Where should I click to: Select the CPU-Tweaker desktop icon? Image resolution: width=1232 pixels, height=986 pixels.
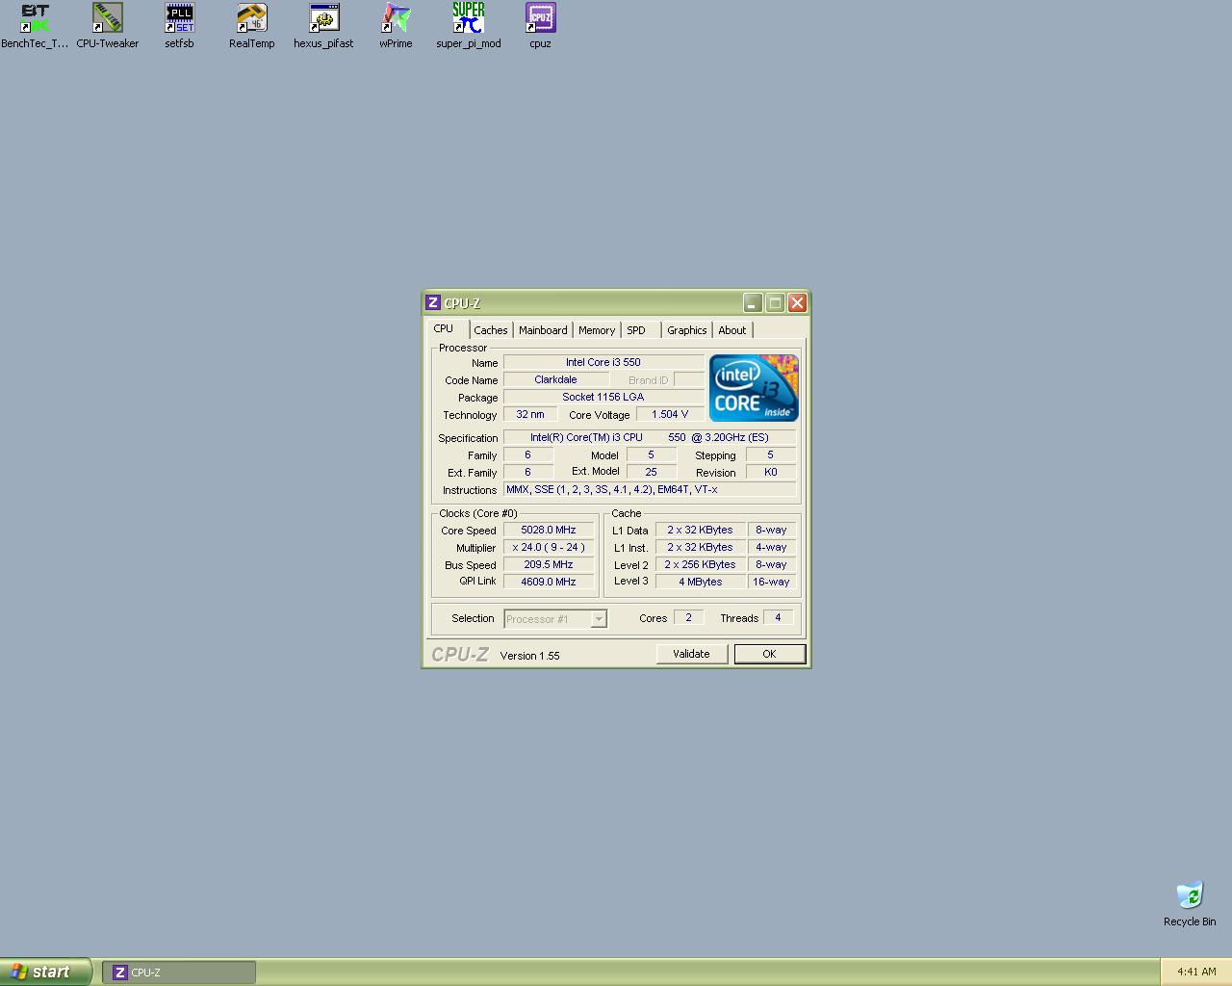pos(107,18)
